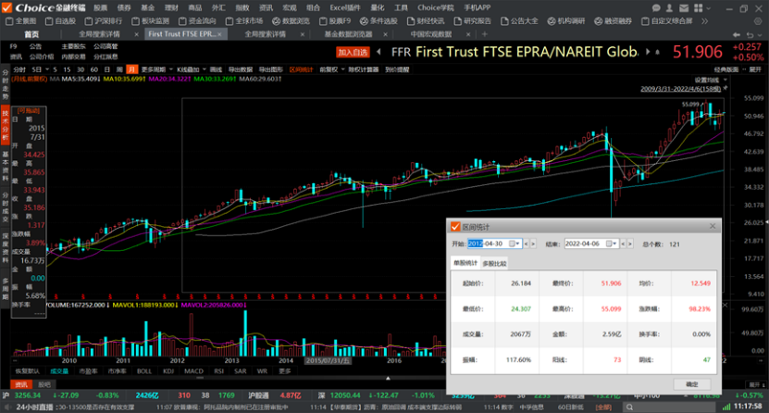
Task: Click the 确定 button in dialog
Action: 692,383
